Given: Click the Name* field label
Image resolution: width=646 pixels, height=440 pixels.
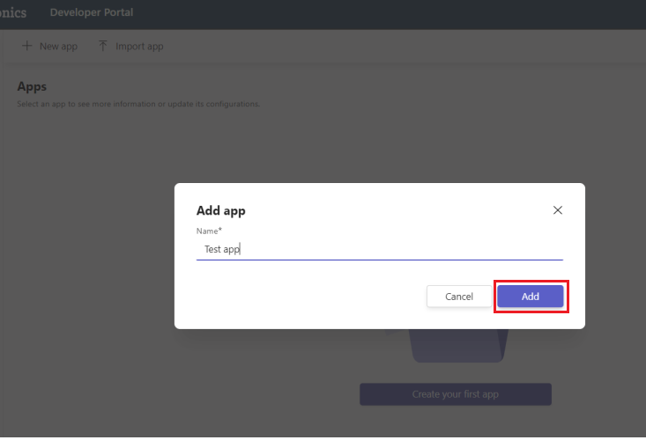Looking at the screenshot, I should (209, 231).
